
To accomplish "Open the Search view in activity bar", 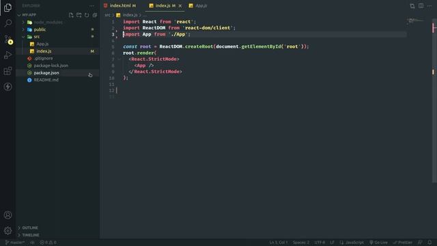I will pyautogui.click(x=8, y=23).
